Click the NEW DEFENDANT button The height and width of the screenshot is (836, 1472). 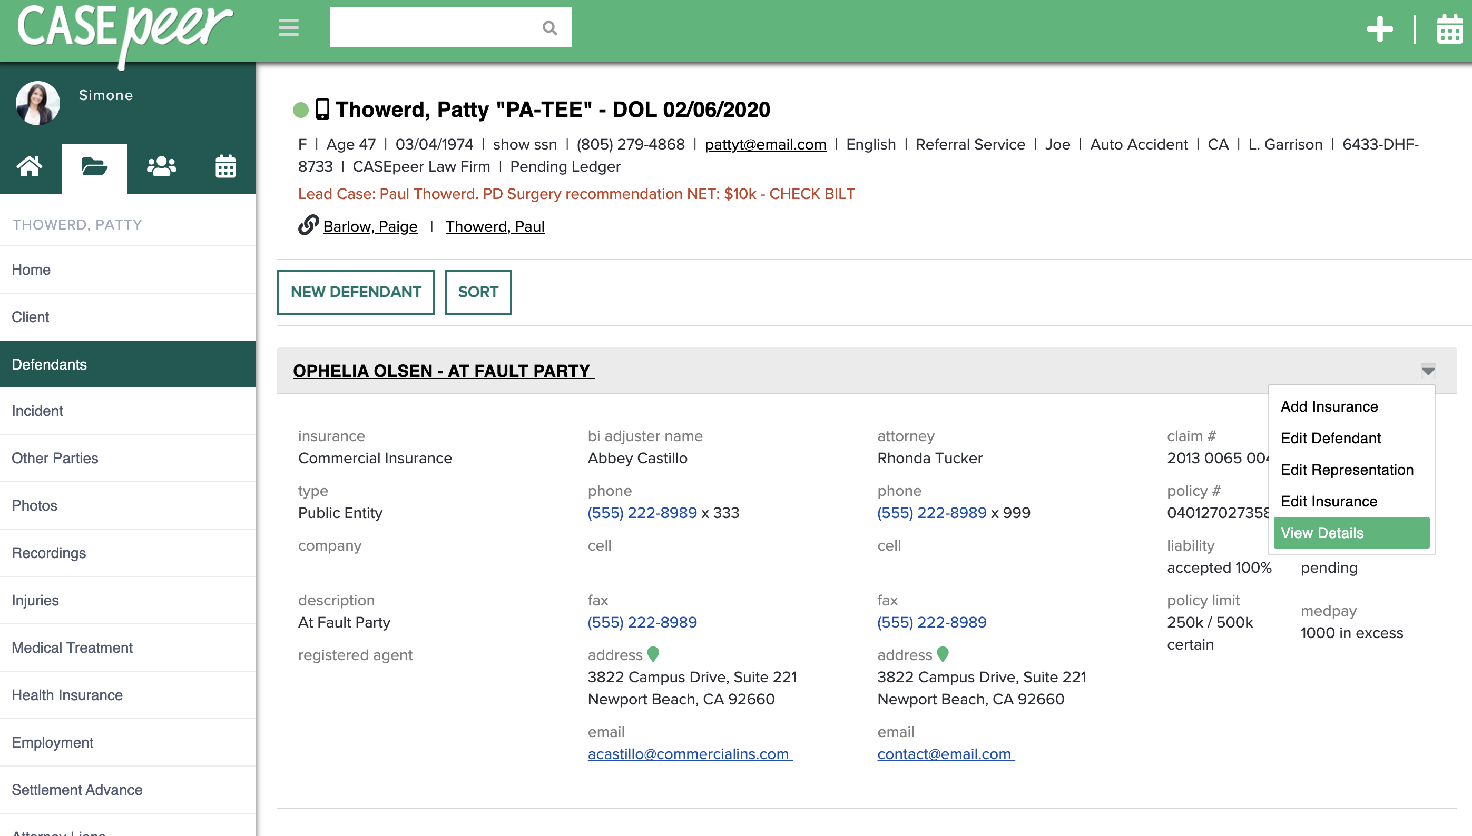356,292
